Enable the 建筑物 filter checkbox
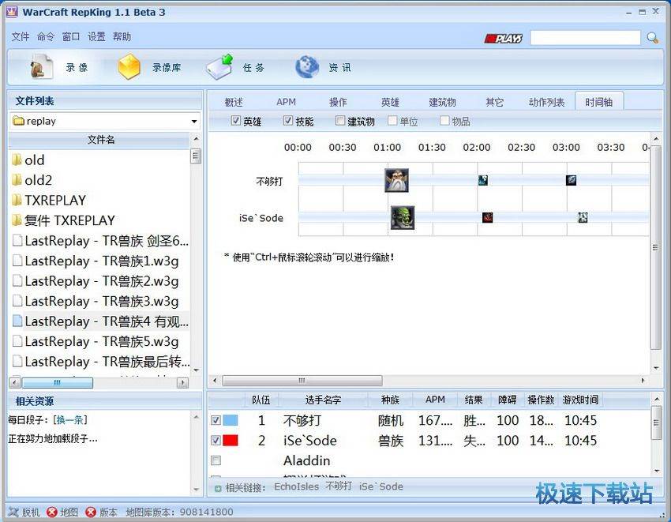The width and height of the screenshot is (671, 522). click(x=339, y=121)
